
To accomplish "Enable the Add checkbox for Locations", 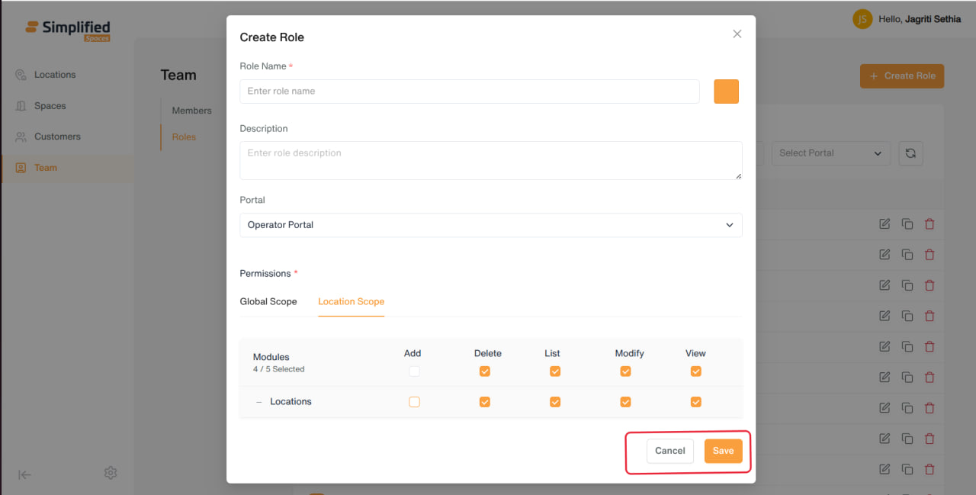I will (414, 402).
